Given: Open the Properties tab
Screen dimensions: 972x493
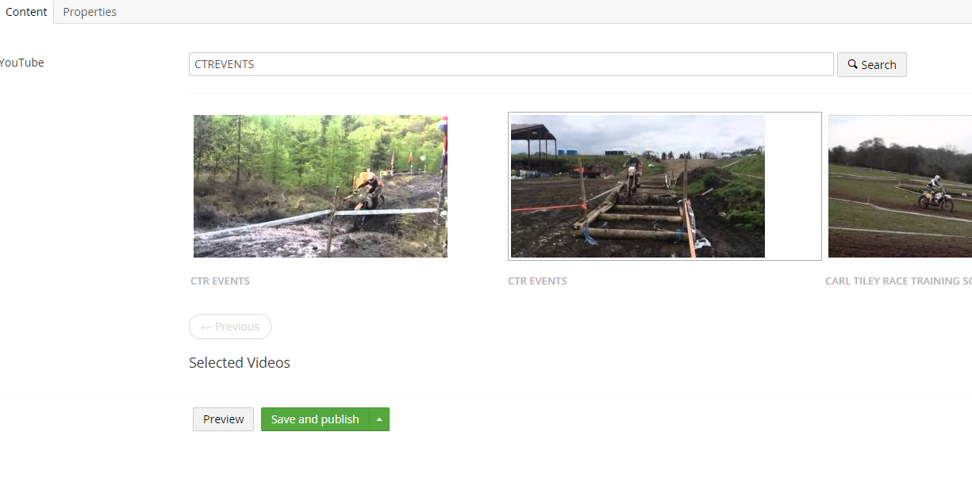Looking at the screenshot, I should [x=90, y=12].
